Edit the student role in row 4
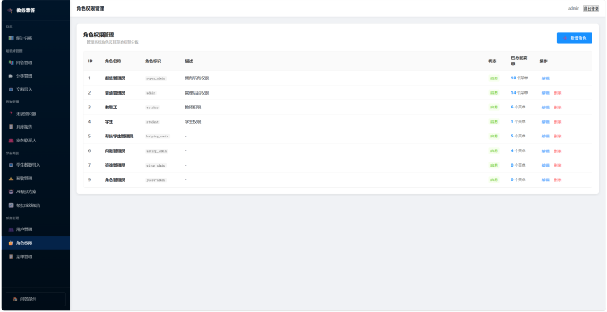Screen dimensions: 607x312 click(x=545, y=122)
